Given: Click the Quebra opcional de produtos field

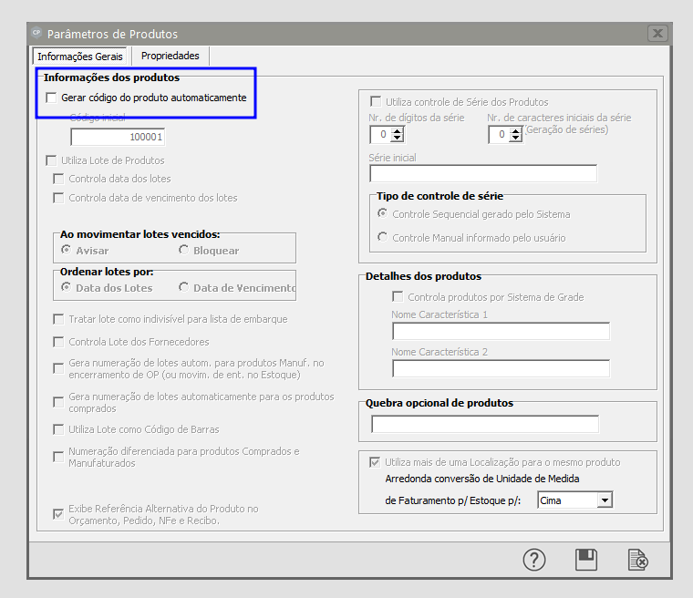Looking at the screenshot, I should pos(484,424).
